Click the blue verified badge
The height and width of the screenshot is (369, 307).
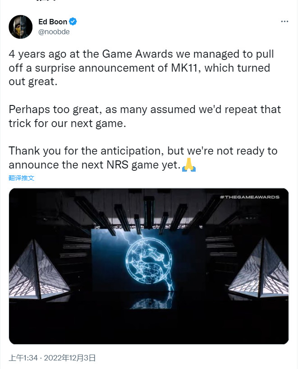[72, 22]
